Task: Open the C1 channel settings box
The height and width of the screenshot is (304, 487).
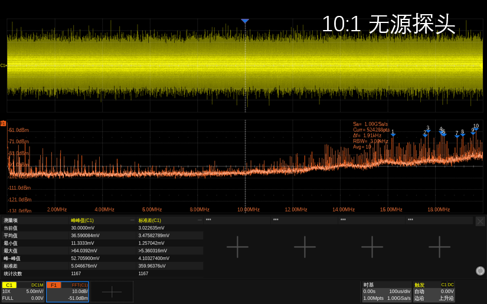Action: tap(23, 292)
